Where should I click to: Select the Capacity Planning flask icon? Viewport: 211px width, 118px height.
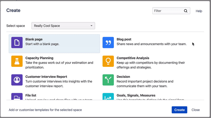(x=17, y=61)
